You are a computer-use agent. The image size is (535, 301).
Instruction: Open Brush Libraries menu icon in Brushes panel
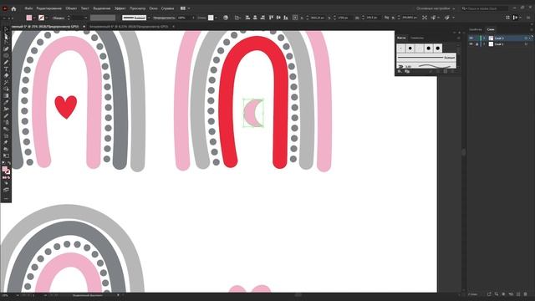click(400, 71)
